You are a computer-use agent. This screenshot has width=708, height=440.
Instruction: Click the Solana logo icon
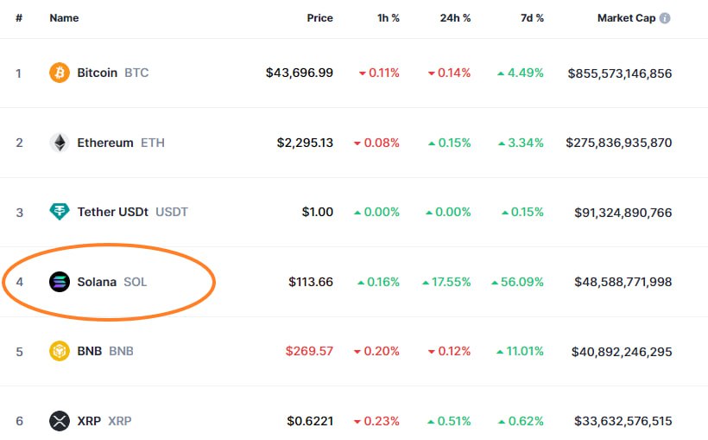pyautogui.click(x=60, y=282)
